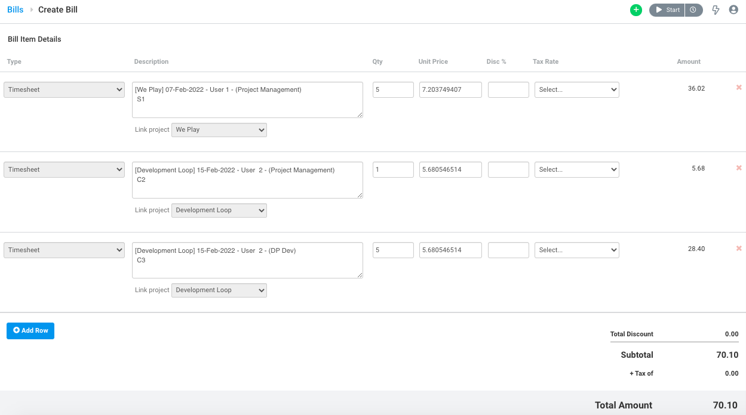This screenshot has width=746, height=415.
Task: Click the Create Bill breadcrumb text
Action: [58, 10]
